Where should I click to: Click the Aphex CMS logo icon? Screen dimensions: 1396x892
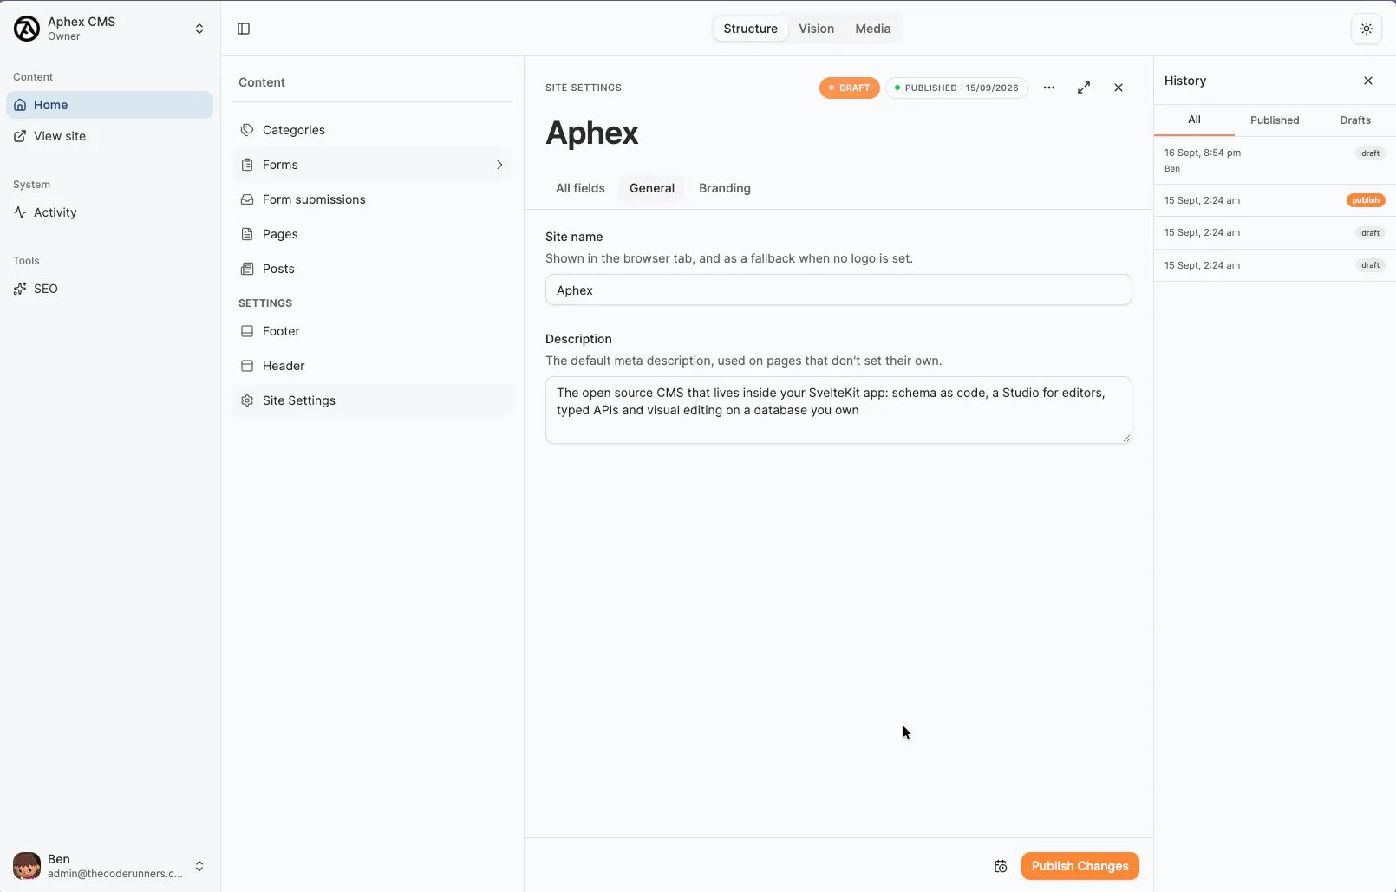(x=27, y=29)
